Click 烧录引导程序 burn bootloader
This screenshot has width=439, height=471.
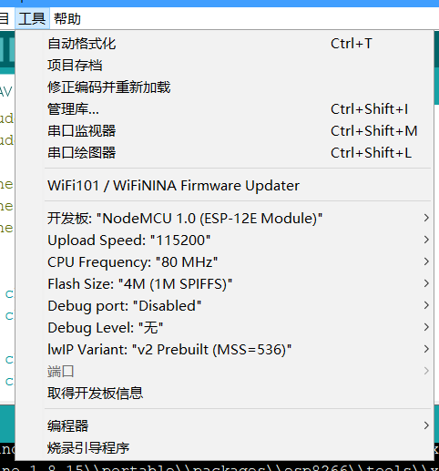pyautogui.click(x=224, y=448)
